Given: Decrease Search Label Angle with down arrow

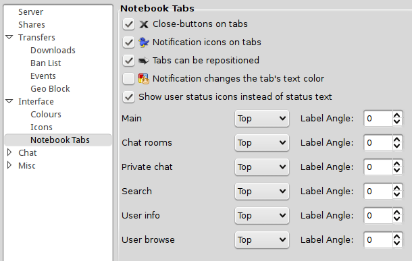Looking at the screenshot, I should 397,195.
